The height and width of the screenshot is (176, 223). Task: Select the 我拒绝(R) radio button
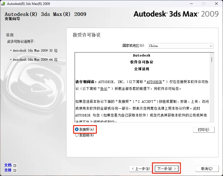pos(77,135)
